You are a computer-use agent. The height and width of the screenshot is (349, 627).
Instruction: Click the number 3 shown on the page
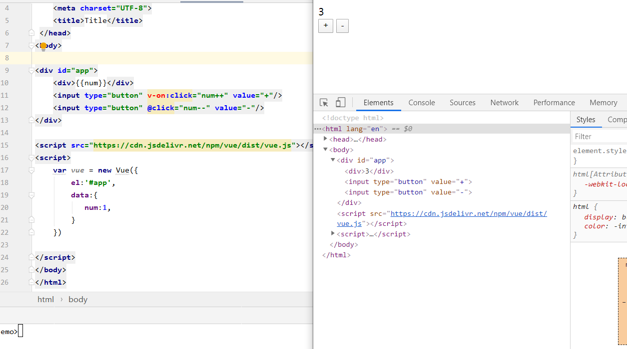[321, 11]
